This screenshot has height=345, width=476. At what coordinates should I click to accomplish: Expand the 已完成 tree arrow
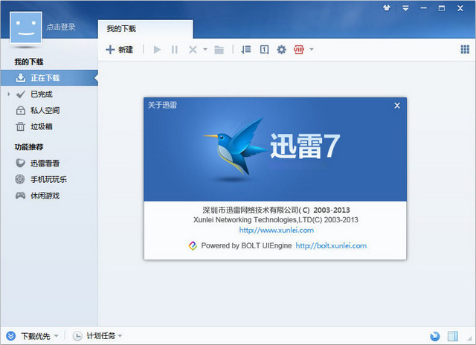click(9, 94)
